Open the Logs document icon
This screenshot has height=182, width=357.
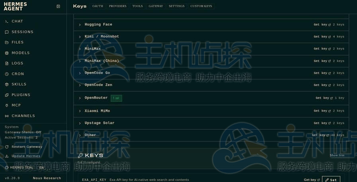coord(7,63)
